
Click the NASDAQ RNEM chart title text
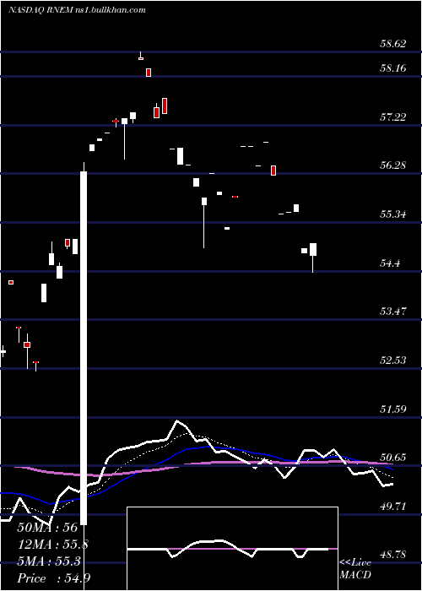click(77, 10)
